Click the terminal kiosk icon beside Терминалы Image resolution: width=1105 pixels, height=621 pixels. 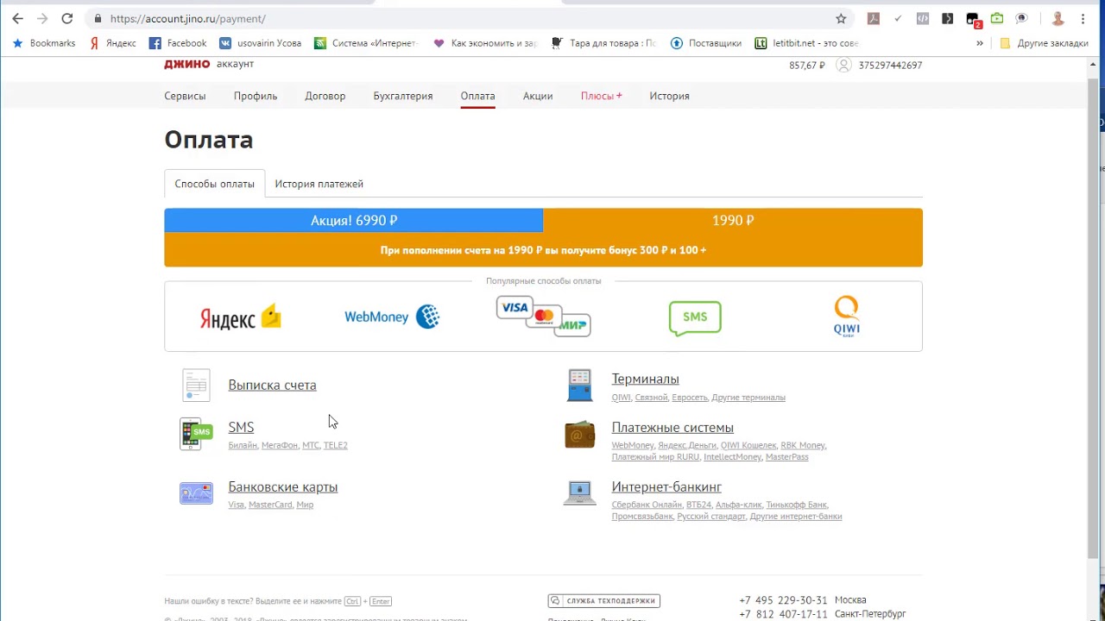tap(580, 385)
